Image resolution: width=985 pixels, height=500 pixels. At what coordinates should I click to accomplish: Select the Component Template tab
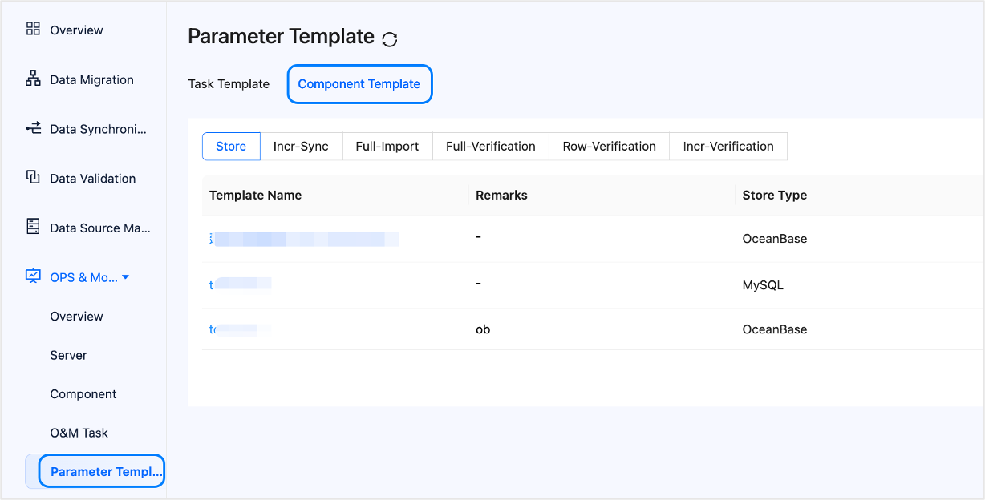359,84
